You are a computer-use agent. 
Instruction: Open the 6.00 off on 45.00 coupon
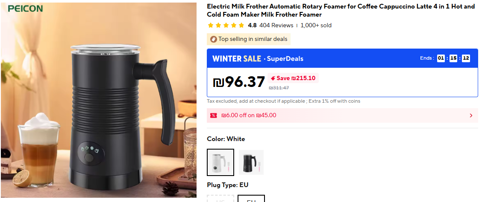[x=342, y=115]
